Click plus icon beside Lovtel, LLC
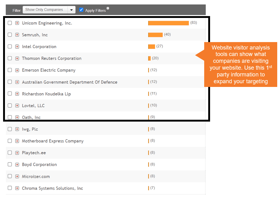This screenshot has width=280, height=198. [x=17, y=105]
